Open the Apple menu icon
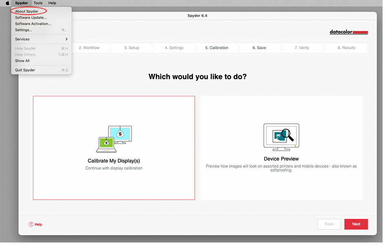This screenshot has width=392, height=245. (7, 3)
